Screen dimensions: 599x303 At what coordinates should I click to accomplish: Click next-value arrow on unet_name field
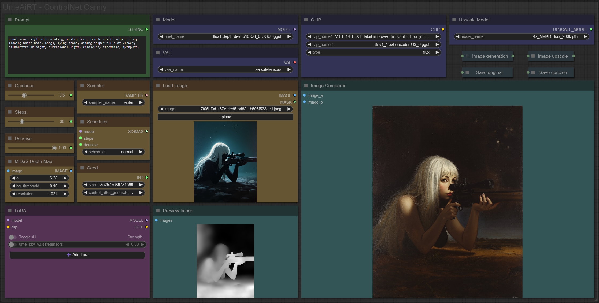289,36
